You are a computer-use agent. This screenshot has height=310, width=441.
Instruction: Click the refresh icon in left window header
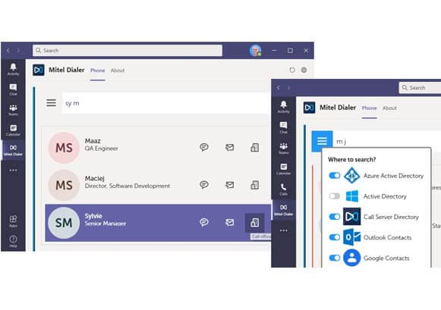292,70
